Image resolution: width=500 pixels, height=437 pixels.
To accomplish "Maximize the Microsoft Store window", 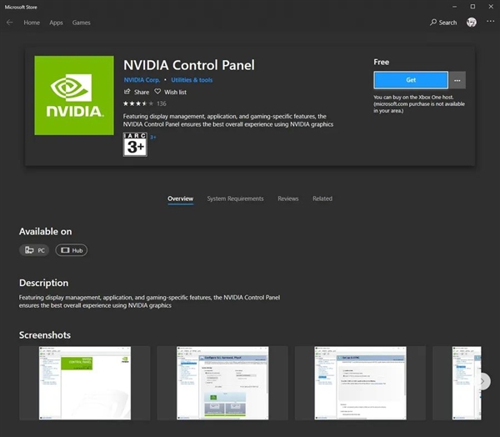I will pos(472,7).
